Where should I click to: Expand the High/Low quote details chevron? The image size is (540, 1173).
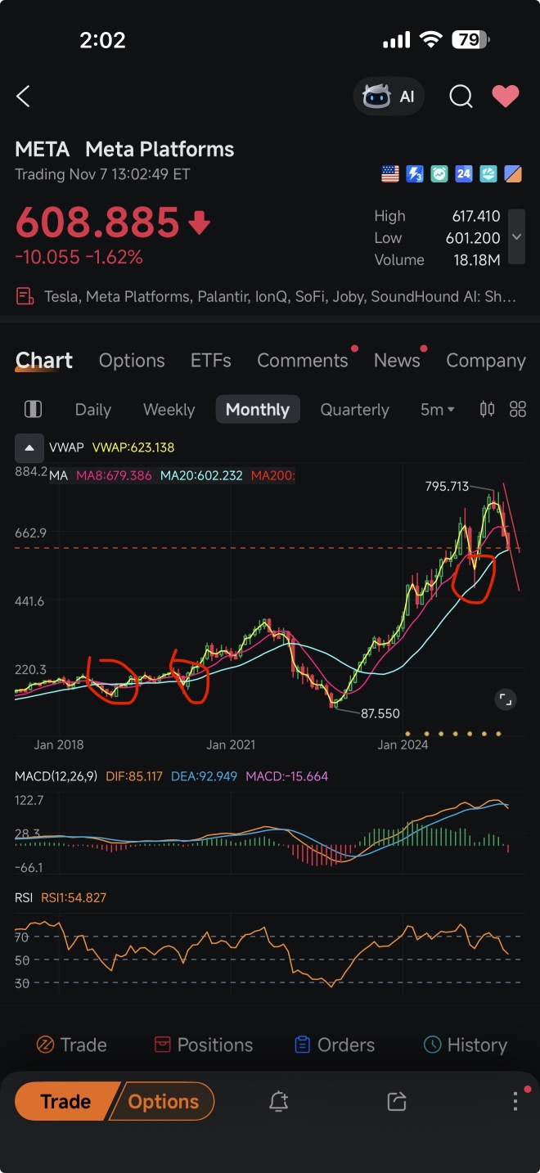point(515,237)
